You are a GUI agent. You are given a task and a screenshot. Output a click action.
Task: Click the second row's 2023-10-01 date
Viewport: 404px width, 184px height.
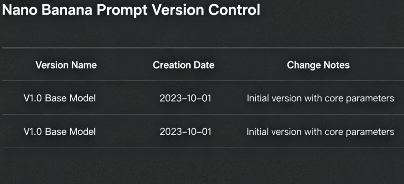(x=185, y=131)
